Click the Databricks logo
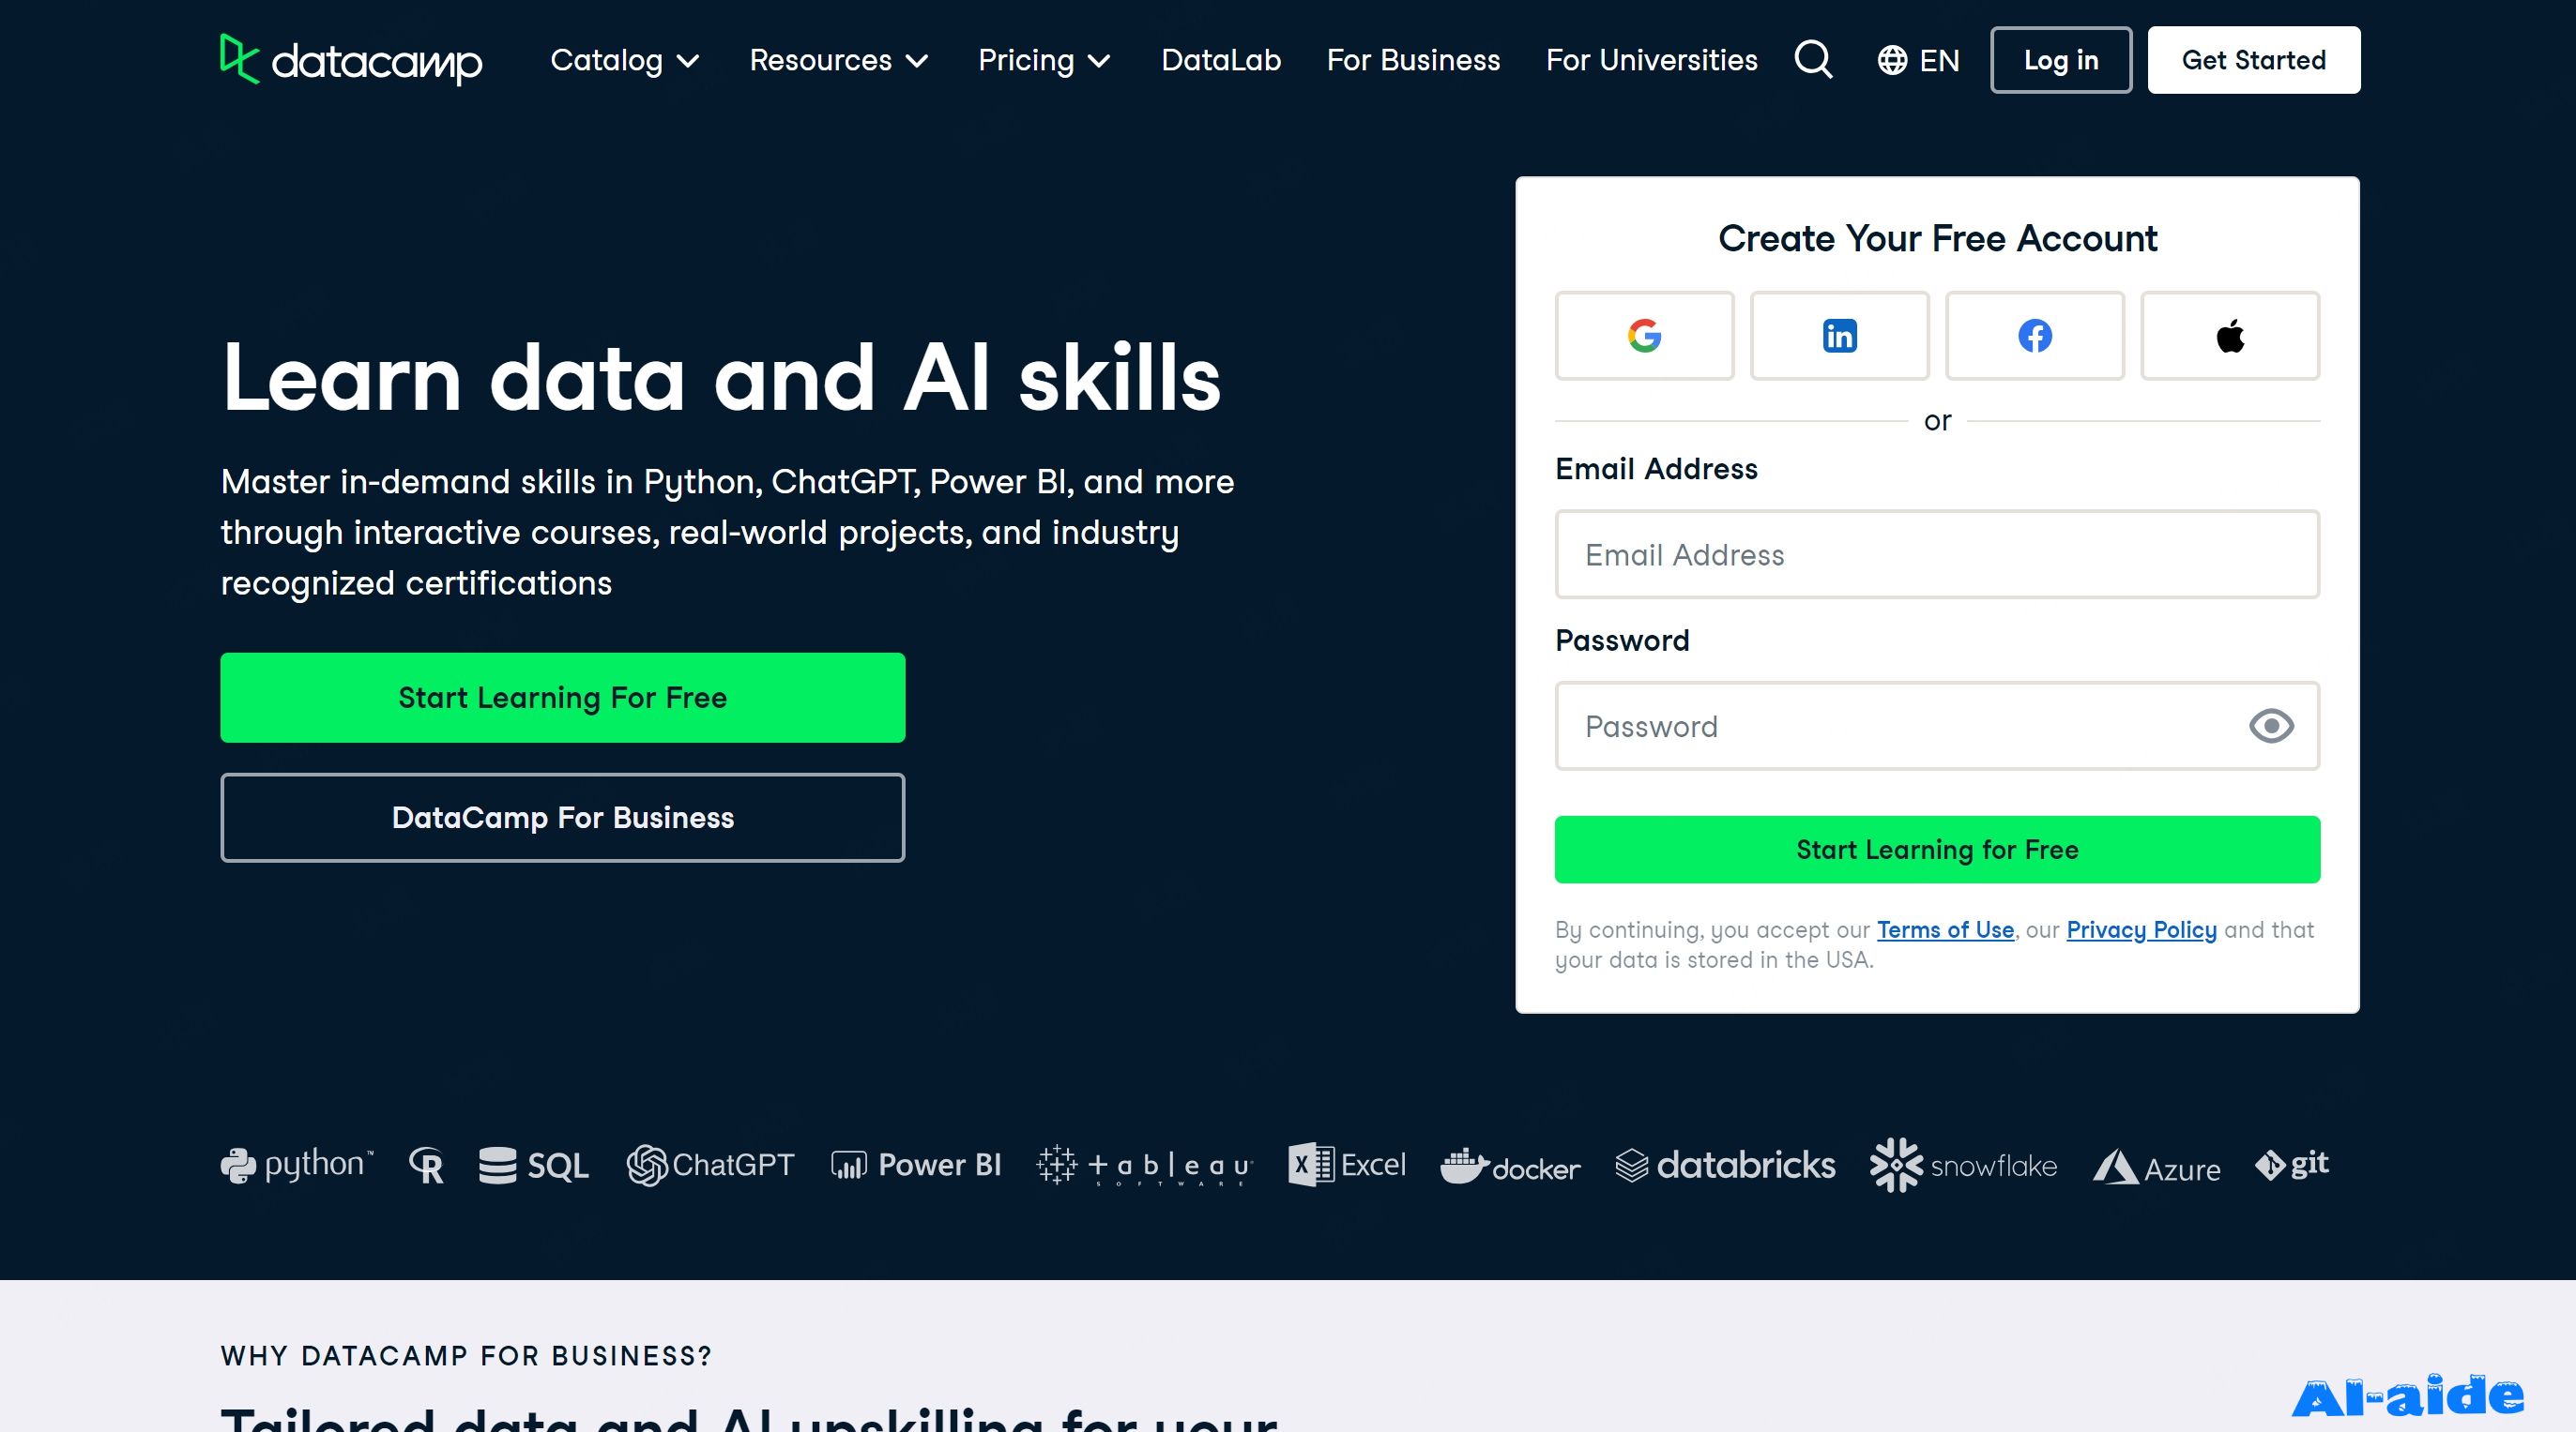The width and height of the screenshot is (2576, 1432). 1725,1165
